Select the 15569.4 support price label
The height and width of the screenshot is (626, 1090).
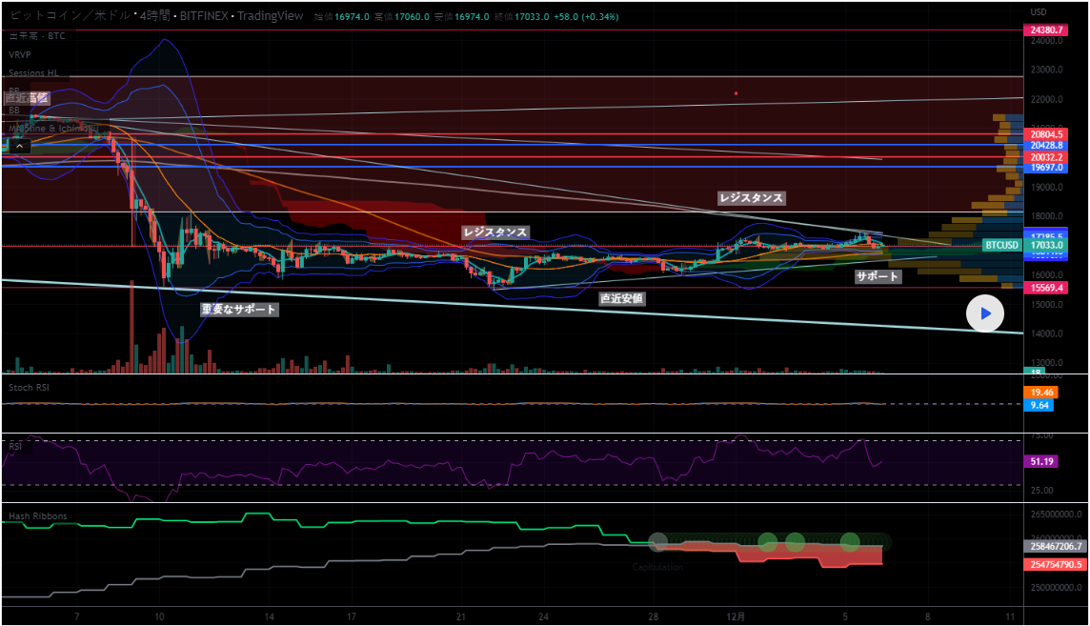(x=1045, y=287)
